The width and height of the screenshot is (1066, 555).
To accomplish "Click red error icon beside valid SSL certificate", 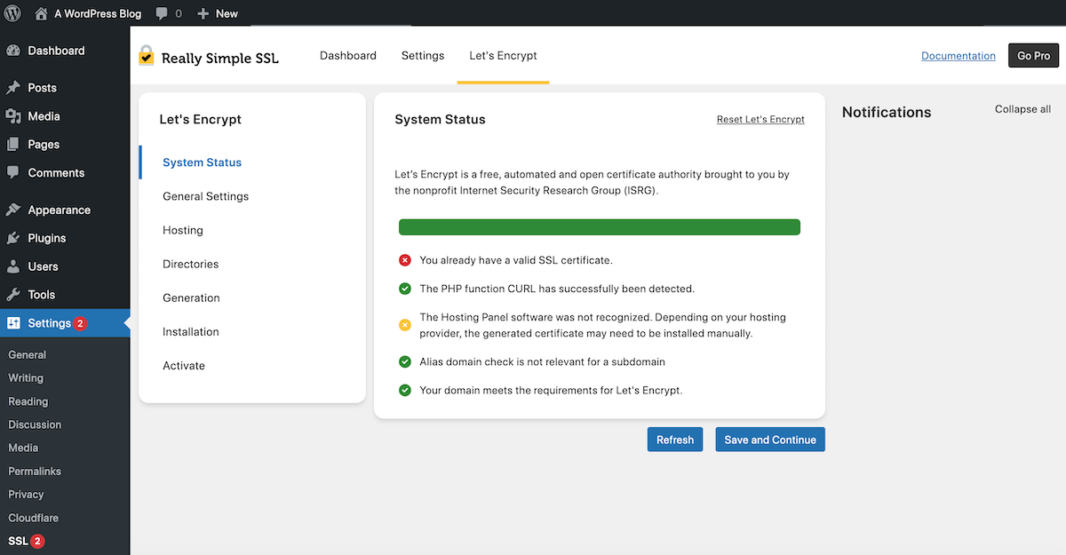I will click(405, 260).
